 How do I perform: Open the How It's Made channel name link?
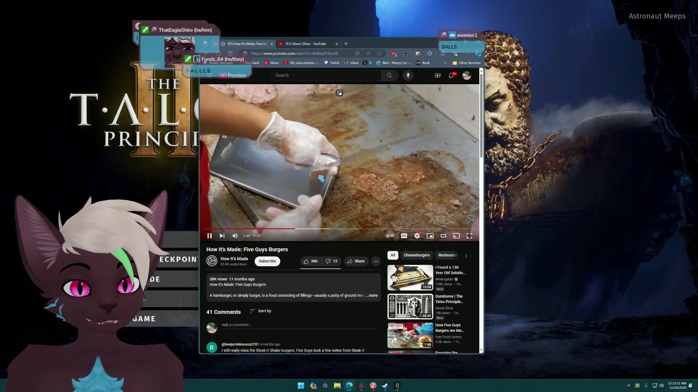tap(234, 259)
